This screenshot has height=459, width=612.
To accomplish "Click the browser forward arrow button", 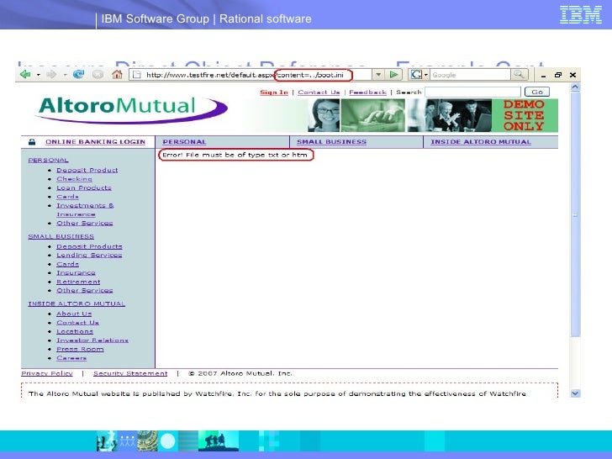I will pos(51,74).
